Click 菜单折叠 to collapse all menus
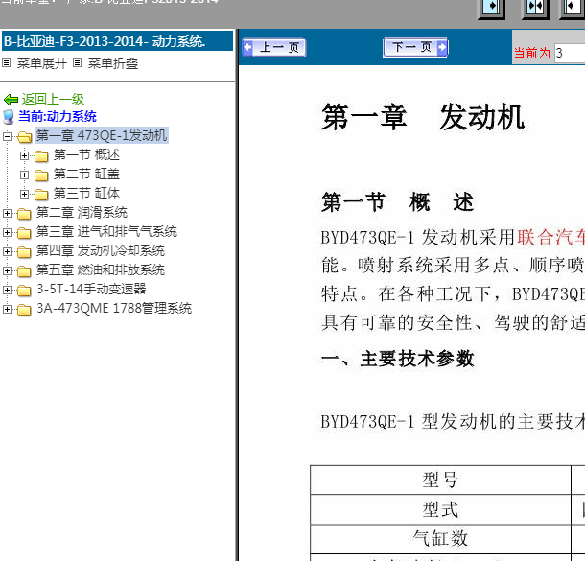Image resolution: width=585 pixels, height=561 pixels. tap(112, 63)
